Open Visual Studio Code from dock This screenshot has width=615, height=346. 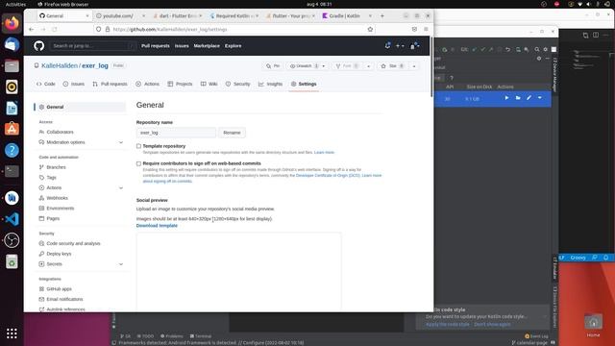point(12,219)
